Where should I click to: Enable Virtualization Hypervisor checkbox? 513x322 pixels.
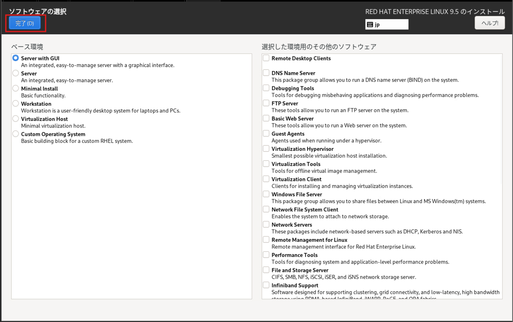click(266, 148)
